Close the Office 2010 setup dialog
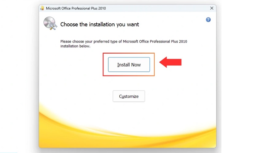The width and height of the screenshot is (261, 153). coord(211,8)
